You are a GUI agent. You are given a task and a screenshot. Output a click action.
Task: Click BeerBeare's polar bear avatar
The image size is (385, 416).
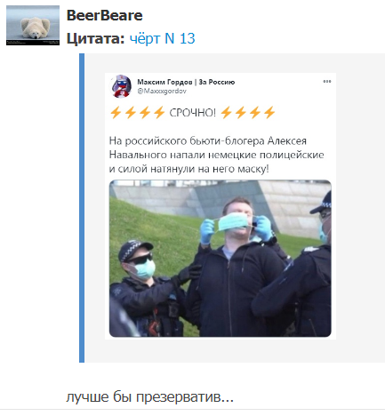pyautogui.click(x=33, y=26)
